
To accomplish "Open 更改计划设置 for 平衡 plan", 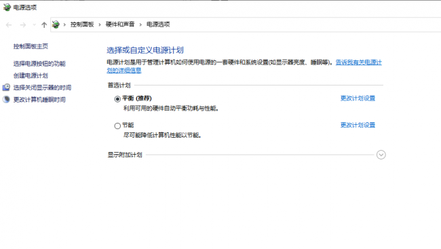I will [358, 98].
